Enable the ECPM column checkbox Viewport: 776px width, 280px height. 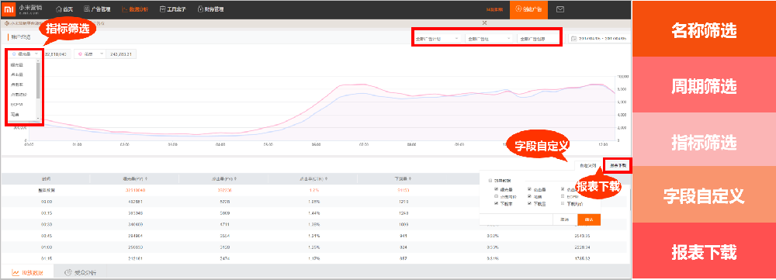[x=563, y=196]
